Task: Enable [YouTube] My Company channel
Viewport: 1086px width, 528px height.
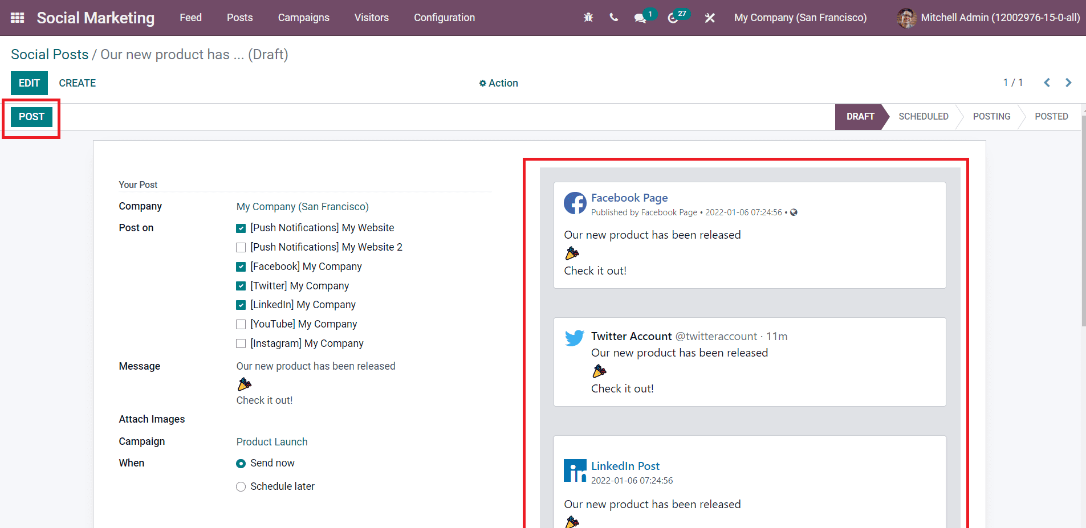Action: pos(241,324)
